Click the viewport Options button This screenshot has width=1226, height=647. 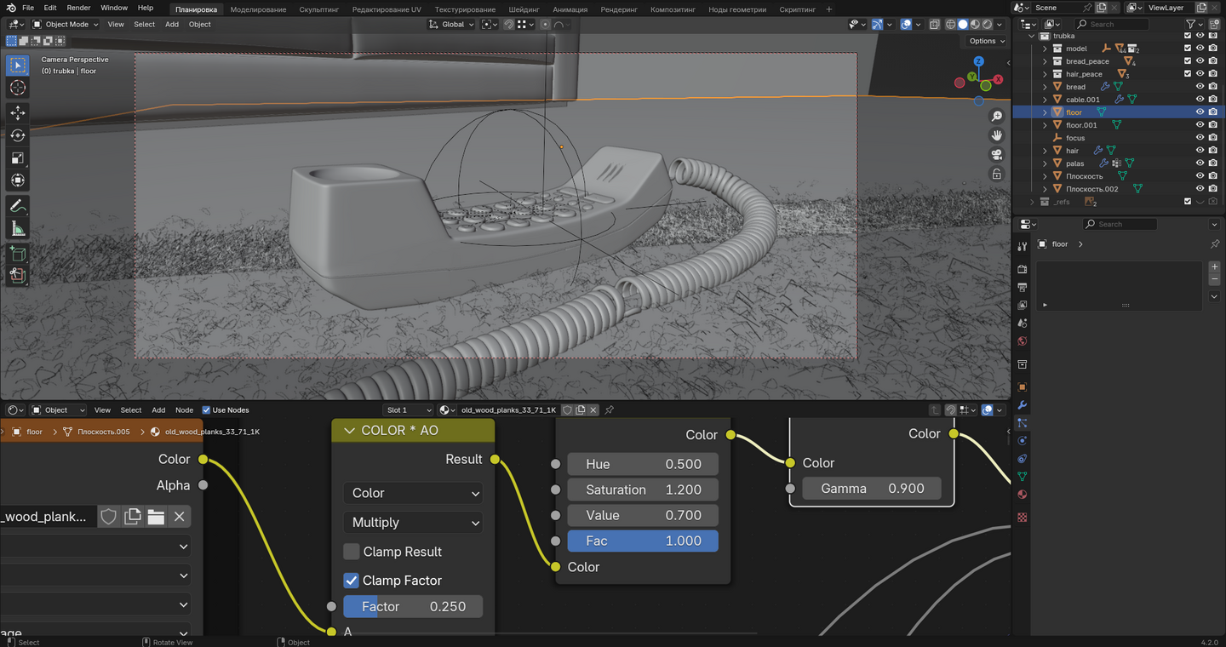tap(986, 41)
